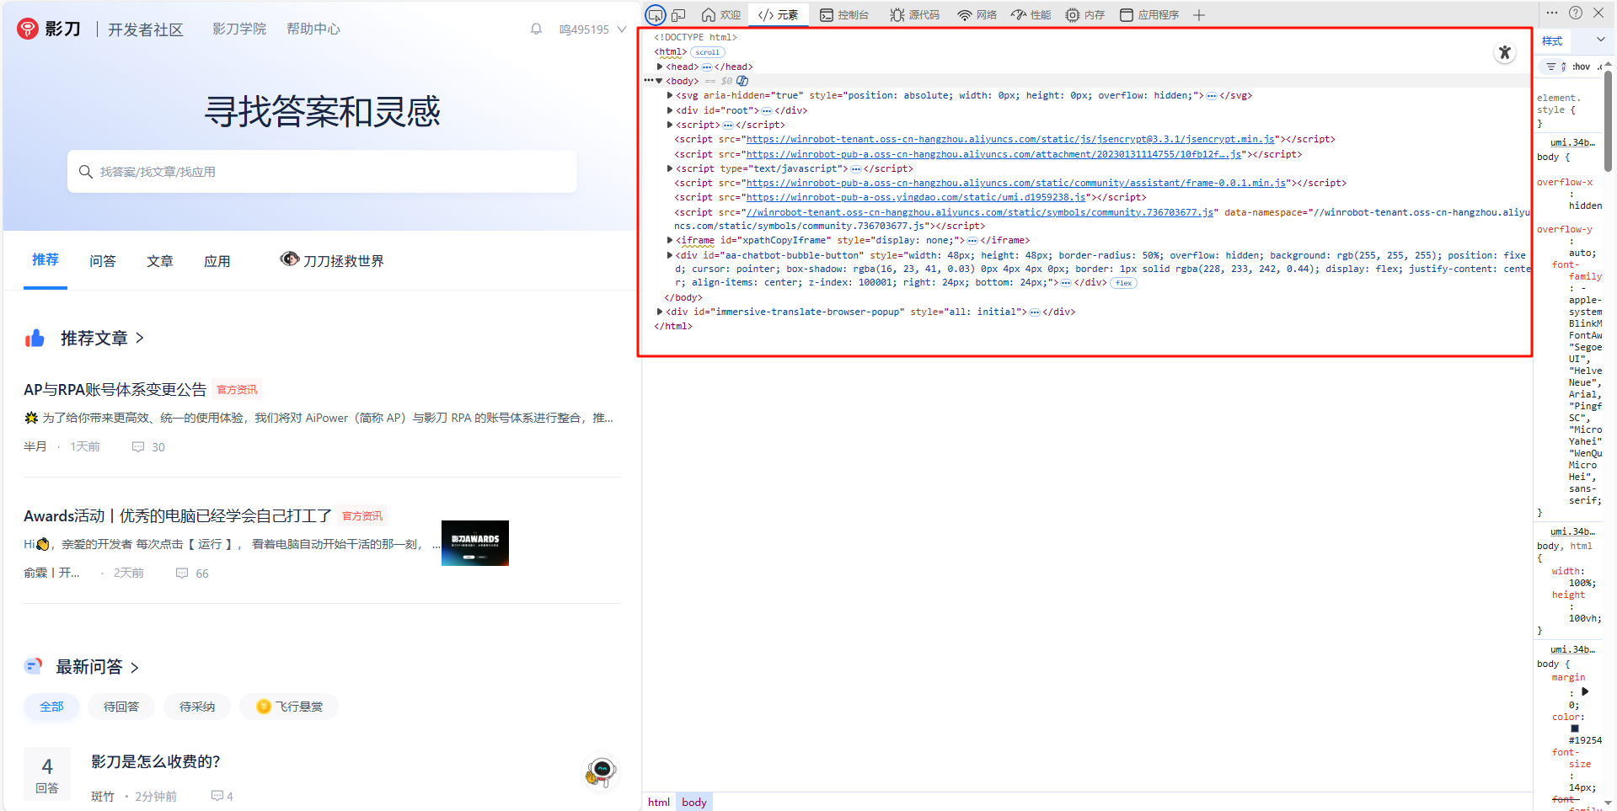1617x811 pixels.
Task: Toggle device emulation mode icon
Action: (678, 15)
